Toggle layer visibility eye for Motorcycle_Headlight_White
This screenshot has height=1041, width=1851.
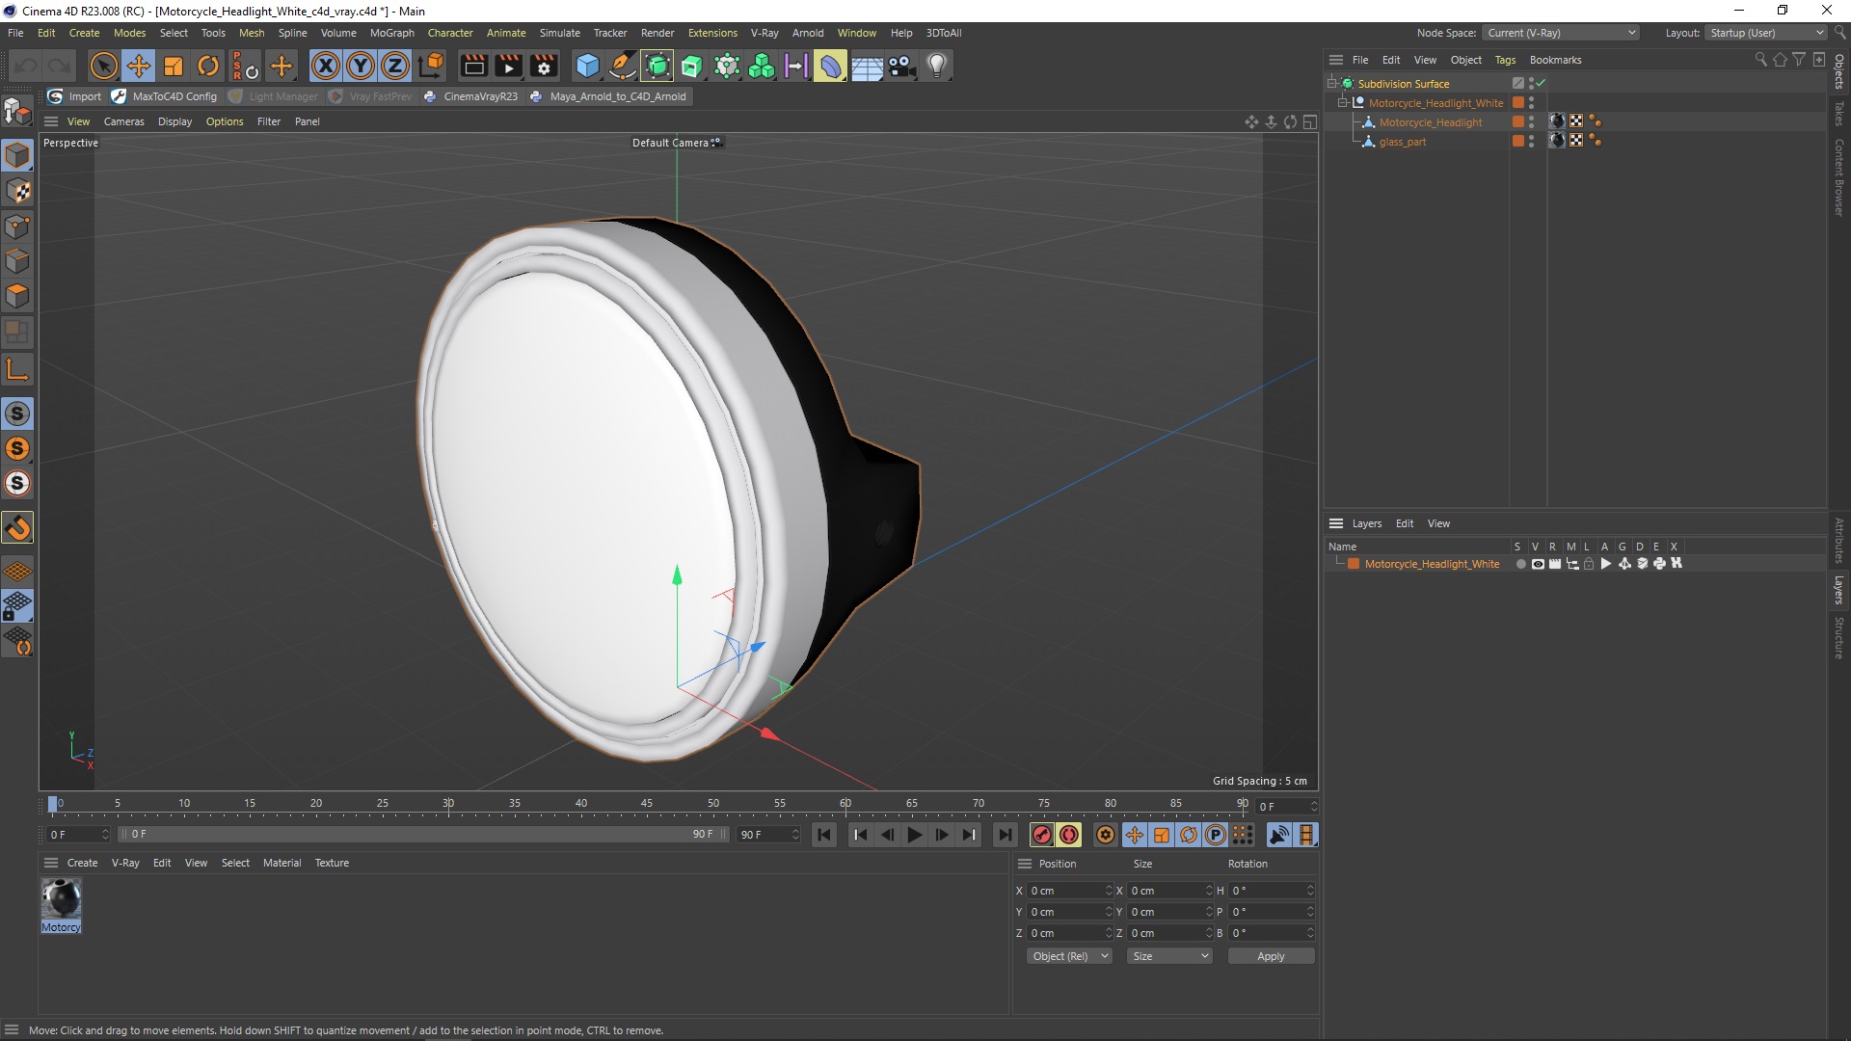coord(1538,564)
